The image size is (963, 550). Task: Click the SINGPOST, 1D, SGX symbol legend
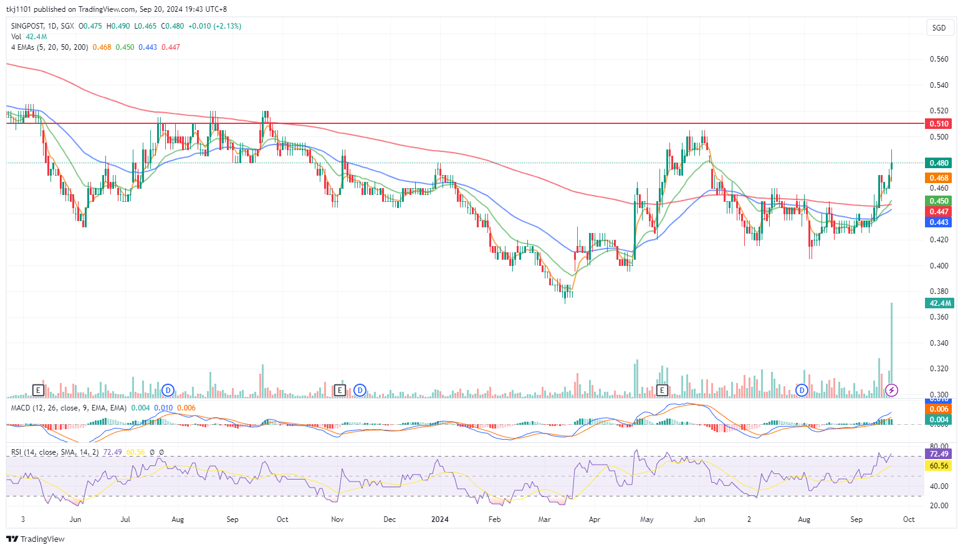(x=42, y=26)
